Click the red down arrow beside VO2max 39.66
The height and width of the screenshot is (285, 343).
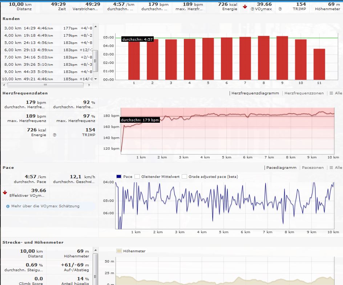click(245, 6)
